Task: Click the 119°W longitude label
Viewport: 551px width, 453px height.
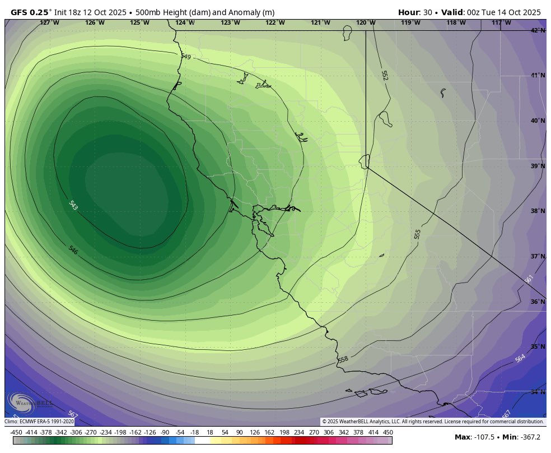Action: click(x=411, y=22)
